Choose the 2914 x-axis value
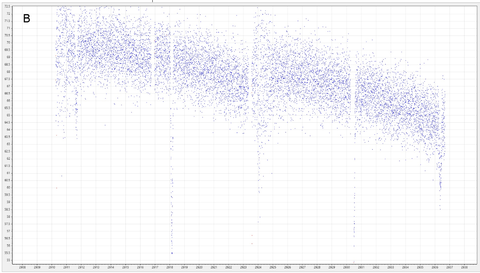Screen dimensions: 480x273 (x=111, y=267)
